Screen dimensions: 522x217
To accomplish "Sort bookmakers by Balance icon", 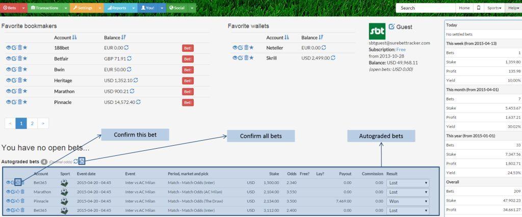I will point(123,37).
